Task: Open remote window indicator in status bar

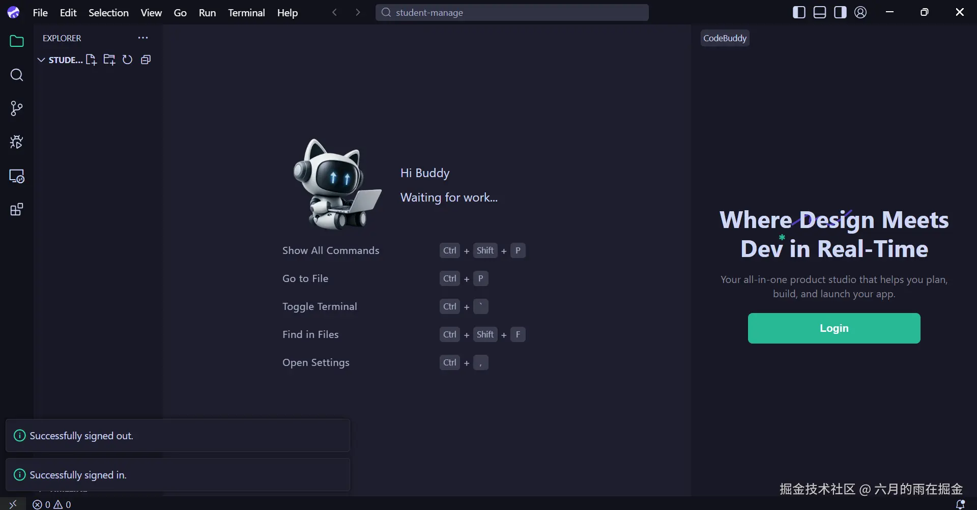Action: [13, 504]
